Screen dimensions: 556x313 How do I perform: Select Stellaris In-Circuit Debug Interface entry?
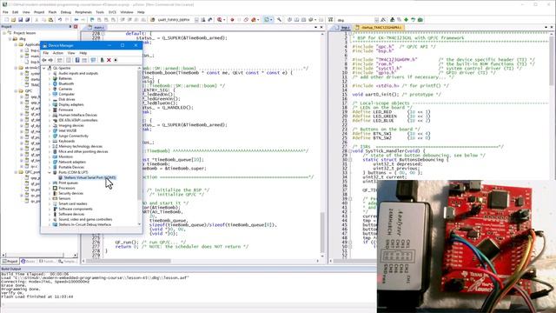pos(82,224)
